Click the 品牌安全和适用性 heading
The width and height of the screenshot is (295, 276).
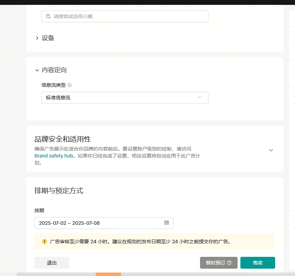(x=63, y=139)
